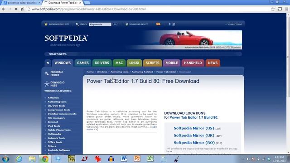
Task: Download from Softpedia Mirror (RO)
Action: click(194, 143)
